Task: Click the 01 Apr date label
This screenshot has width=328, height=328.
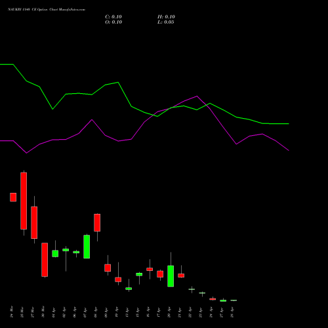Action: [54, 312]
